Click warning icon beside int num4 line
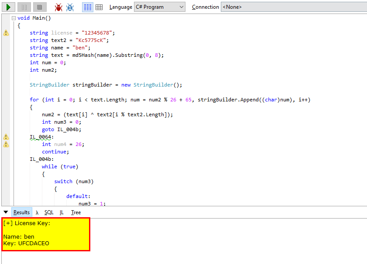This screenshot has height=264, width=367. click(x=6, y=144)
